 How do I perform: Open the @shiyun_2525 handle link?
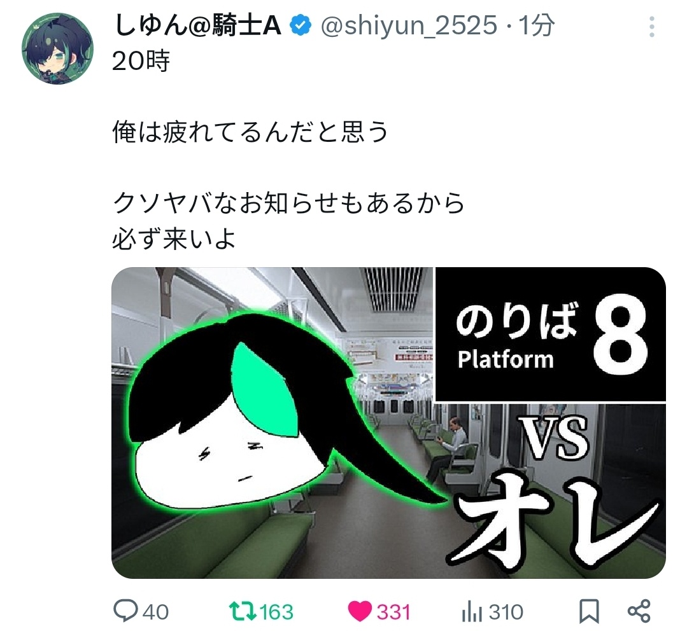pos(409,25)
